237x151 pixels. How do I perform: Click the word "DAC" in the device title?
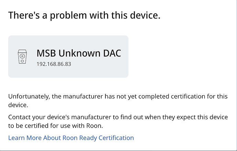pyautogui.click(x=112, y=53)
